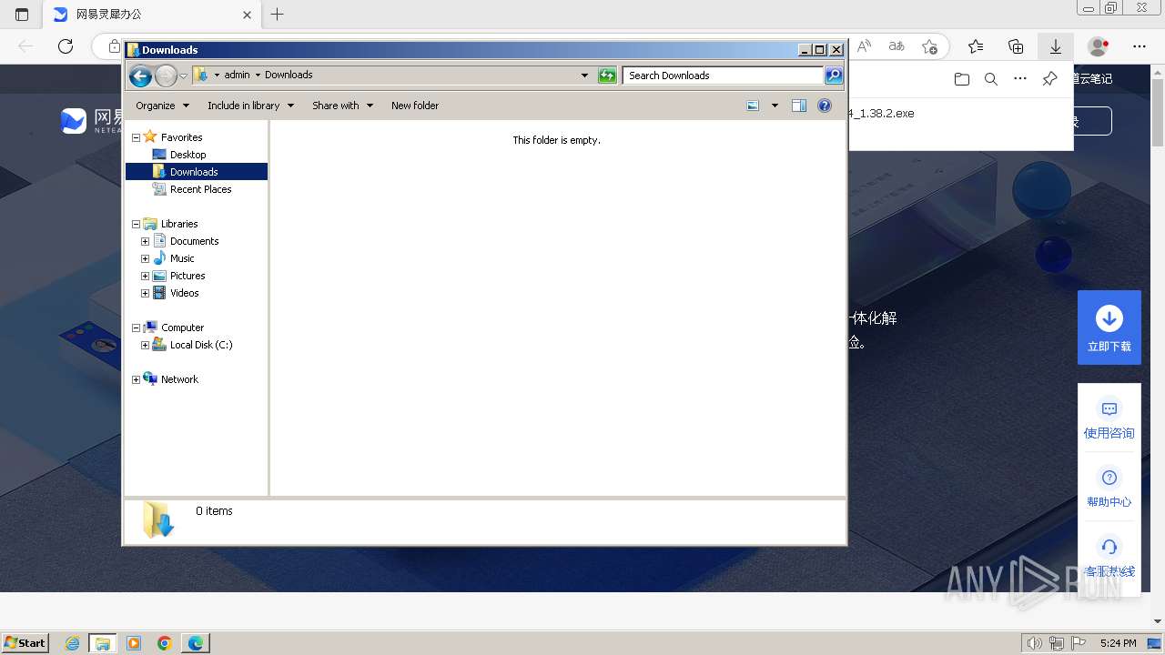The width and height of the screenshot is (1165, 655).
Task: Pin the browser downloads panel
Action: point(1049,79)
